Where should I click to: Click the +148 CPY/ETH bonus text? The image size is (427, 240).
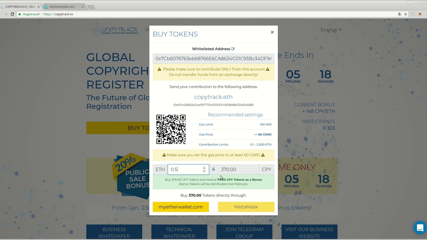pyautogui.click(x=318, y=111)
